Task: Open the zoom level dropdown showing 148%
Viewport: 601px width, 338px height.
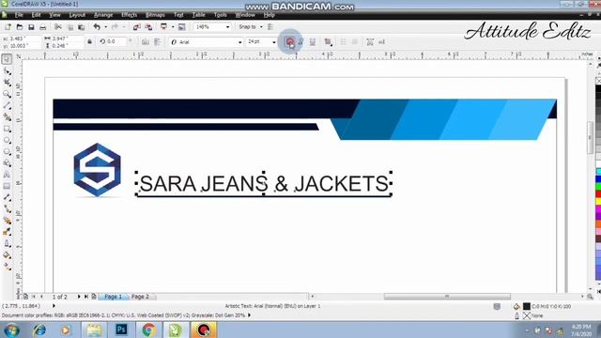Action: [x=227, y=27]
